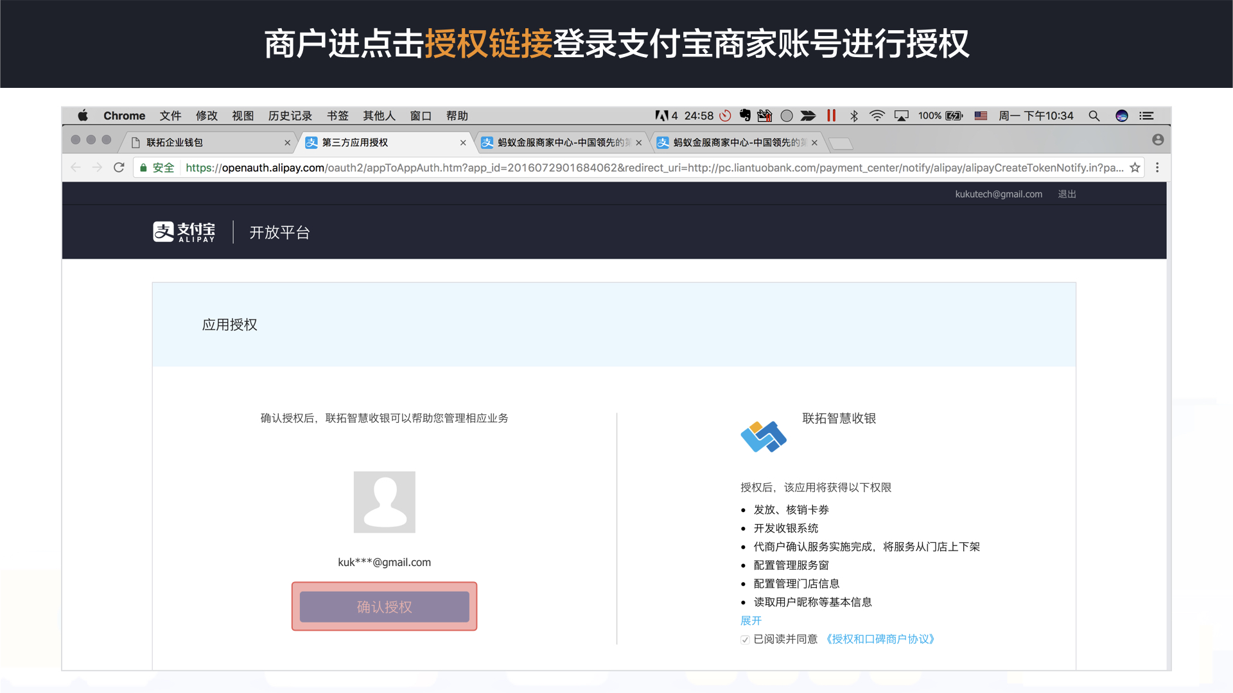Screen dimensions: 1233x693
Task: Close the 第三方应用授权 tab
Action: (463, 143)
